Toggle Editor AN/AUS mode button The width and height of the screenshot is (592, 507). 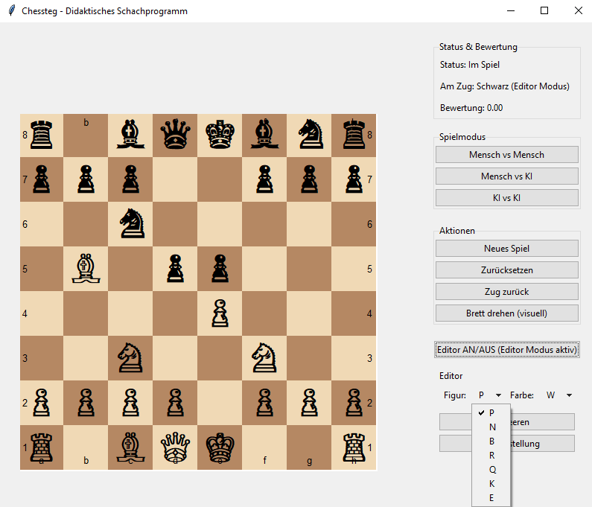506,350
